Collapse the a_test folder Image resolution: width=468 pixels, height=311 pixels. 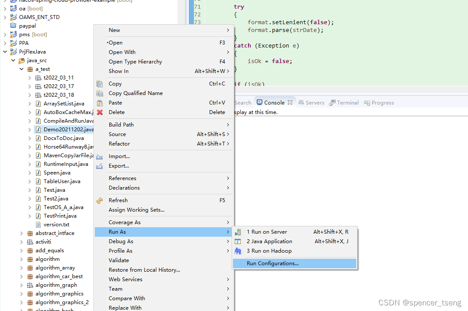tap(21, 69)
